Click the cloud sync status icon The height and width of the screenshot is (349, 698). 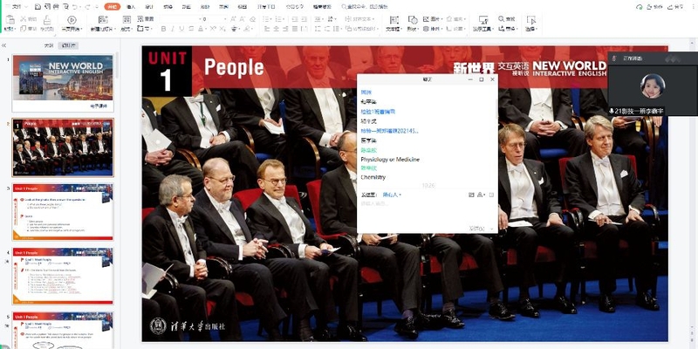click(640, 7)
